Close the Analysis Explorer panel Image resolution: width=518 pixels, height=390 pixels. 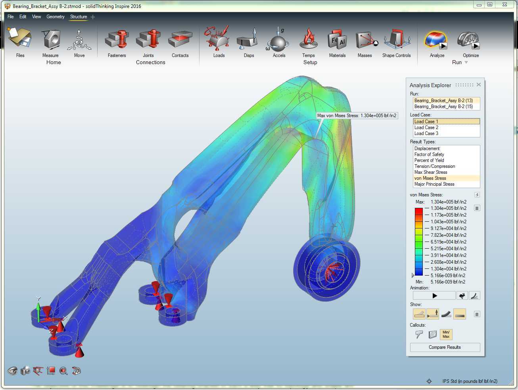click(x=479, y=85)
